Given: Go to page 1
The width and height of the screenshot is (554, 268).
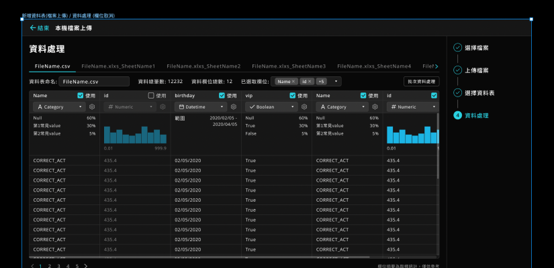Looking at the screenshot, I should click(x=40, y=266).
